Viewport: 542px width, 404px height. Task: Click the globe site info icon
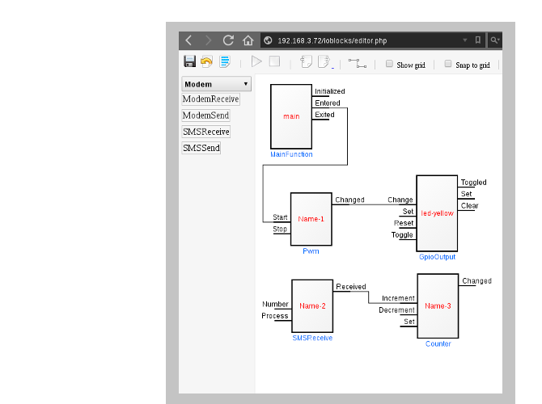click(x=268, y=40)
